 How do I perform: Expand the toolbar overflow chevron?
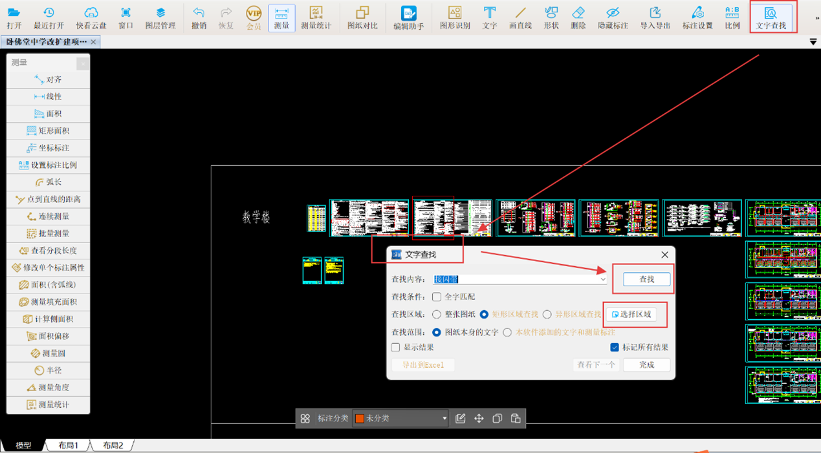[x=816, y=18]
